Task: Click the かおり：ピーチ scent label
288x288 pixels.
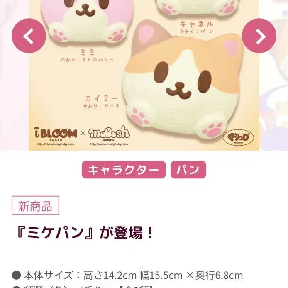Action: tap(101, 106)
